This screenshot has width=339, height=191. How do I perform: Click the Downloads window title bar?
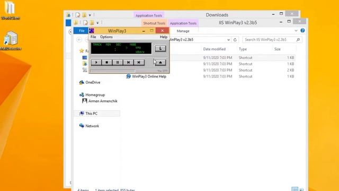click(217, 15)
